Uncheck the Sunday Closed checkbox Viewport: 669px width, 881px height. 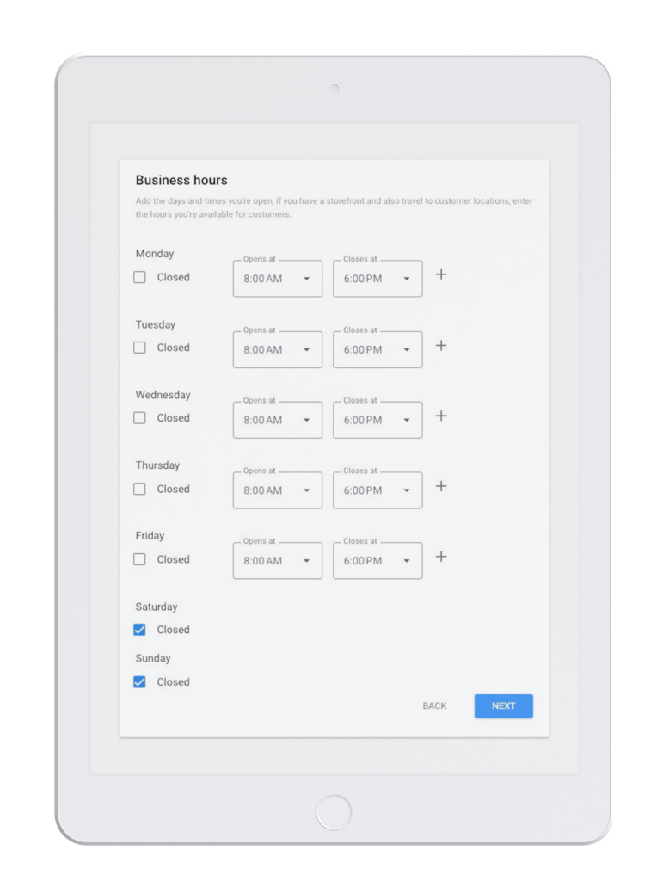click(x=139, y=682)
